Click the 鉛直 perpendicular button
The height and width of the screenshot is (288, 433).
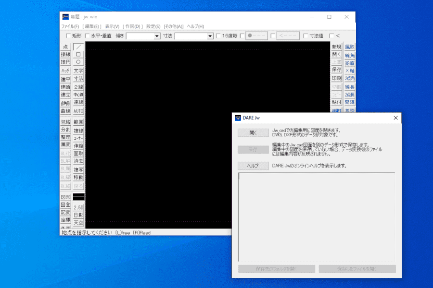350,63
